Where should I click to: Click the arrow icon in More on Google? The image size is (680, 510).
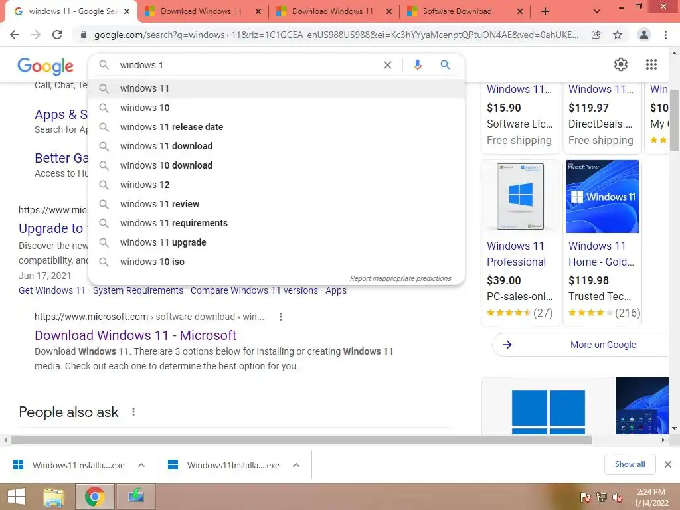pos(507,345)
